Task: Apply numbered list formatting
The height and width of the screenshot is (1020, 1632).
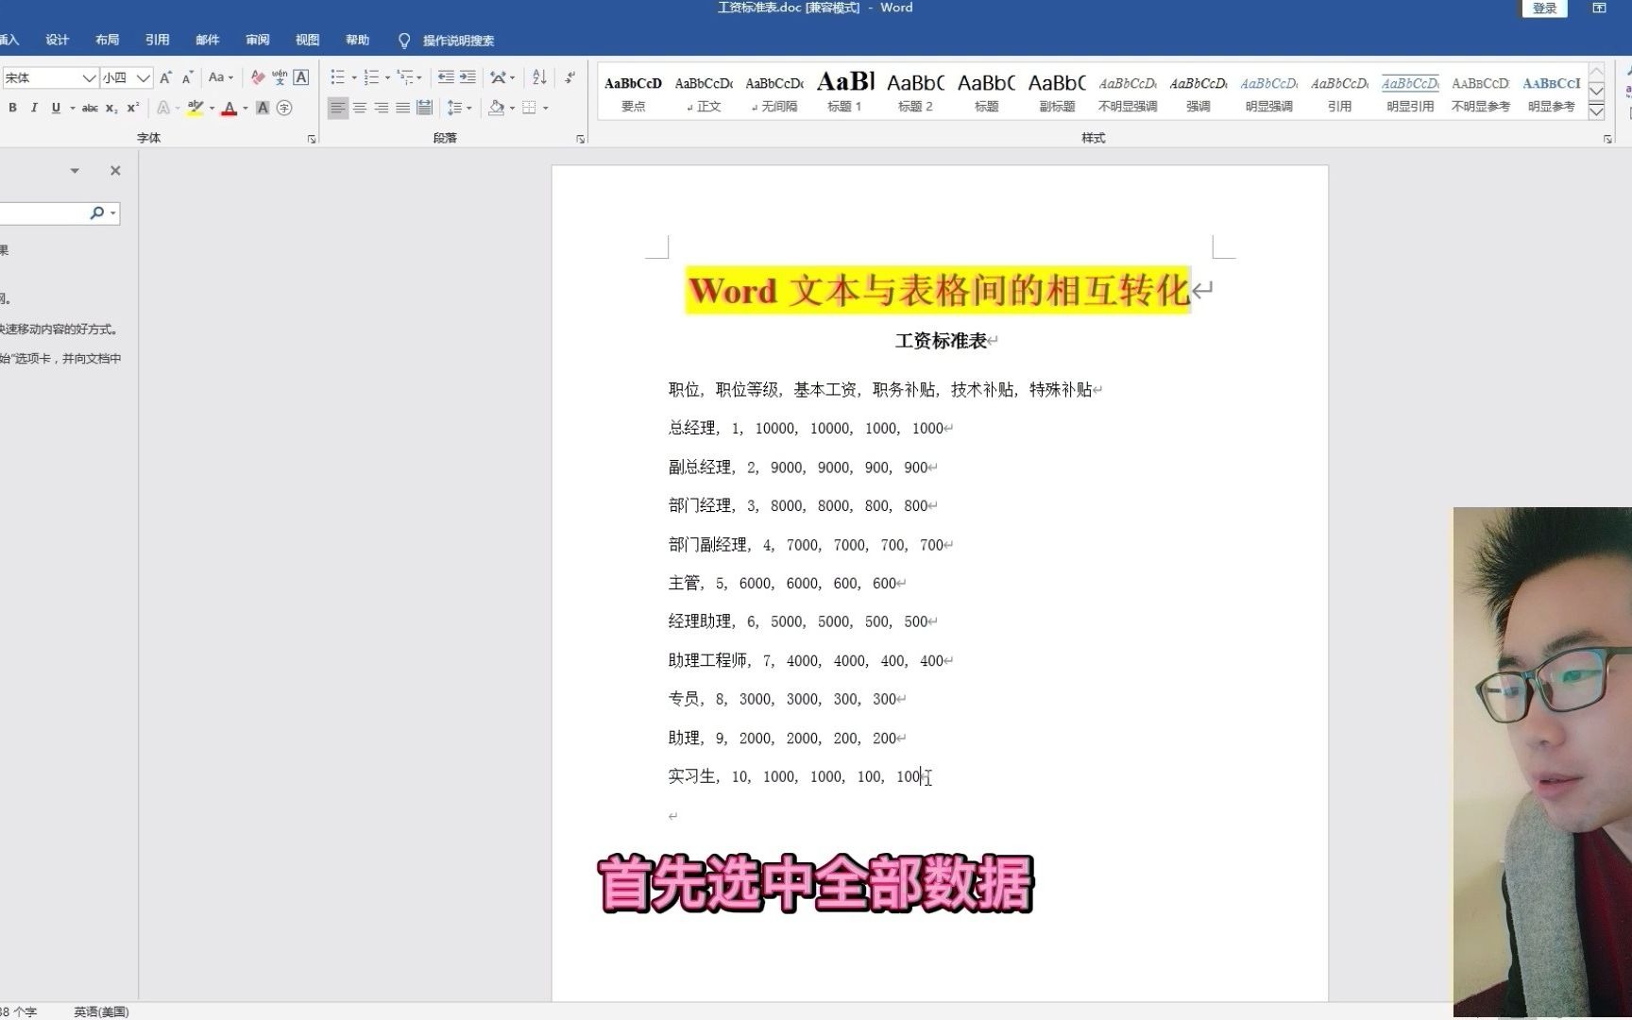Action: click(371, 77)
